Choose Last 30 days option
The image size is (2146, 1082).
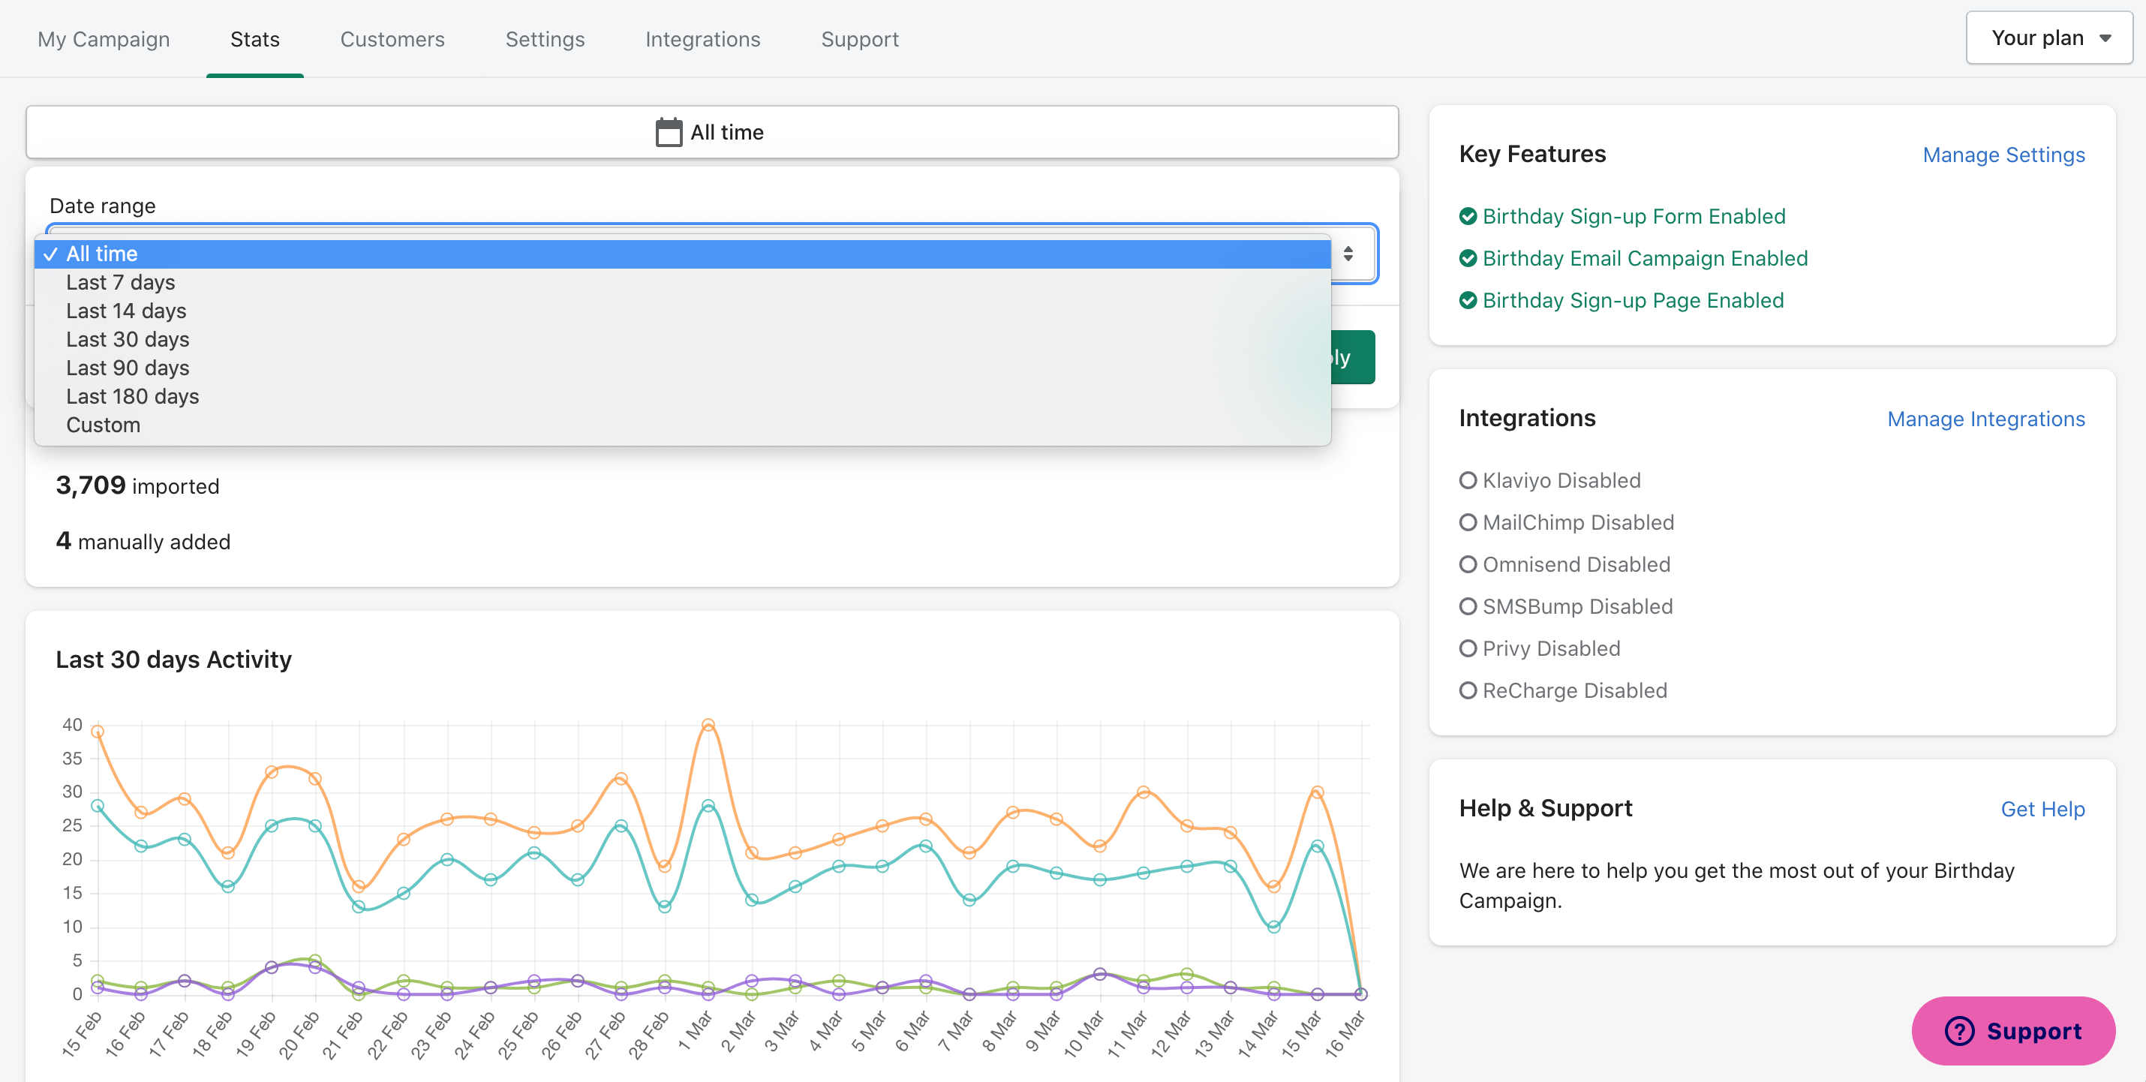[x=128, y=339]
